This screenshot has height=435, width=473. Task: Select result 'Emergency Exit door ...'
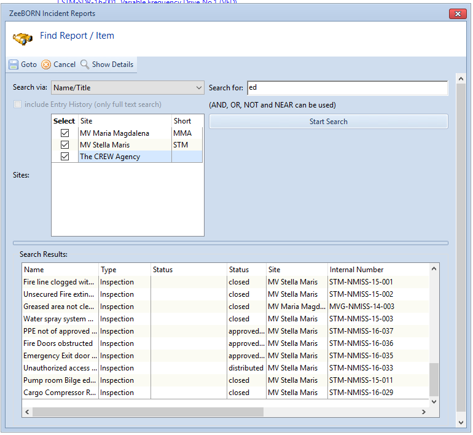point(225,356)
